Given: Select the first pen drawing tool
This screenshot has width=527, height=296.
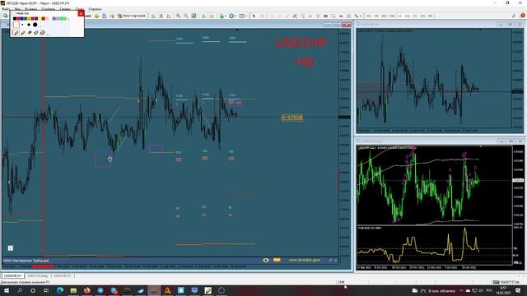Looking at the screenshot, I should [x=16, y=33].
